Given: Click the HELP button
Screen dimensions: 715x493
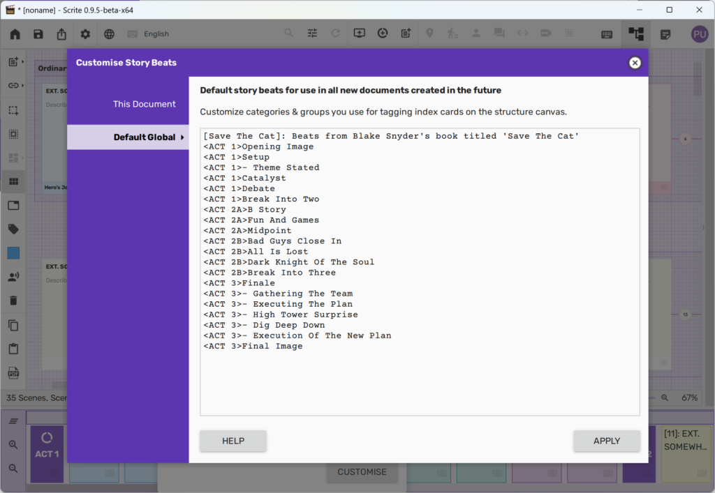Looking at the screenshot, I should coord(233,441).
